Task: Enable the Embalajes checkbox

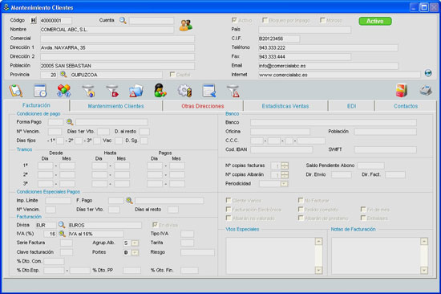Action: [x=363, y=218]
